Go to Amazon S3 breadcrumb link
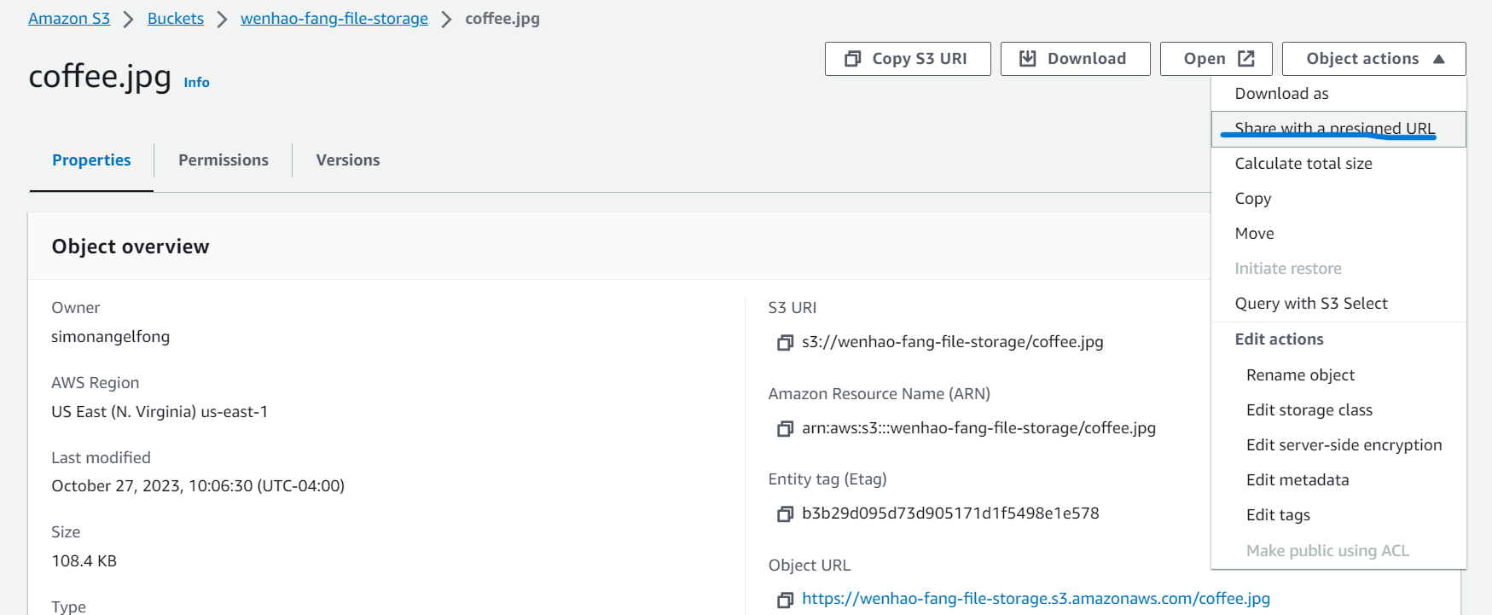The width and height of the screenshot is (1492, 615). coord(69,19)
